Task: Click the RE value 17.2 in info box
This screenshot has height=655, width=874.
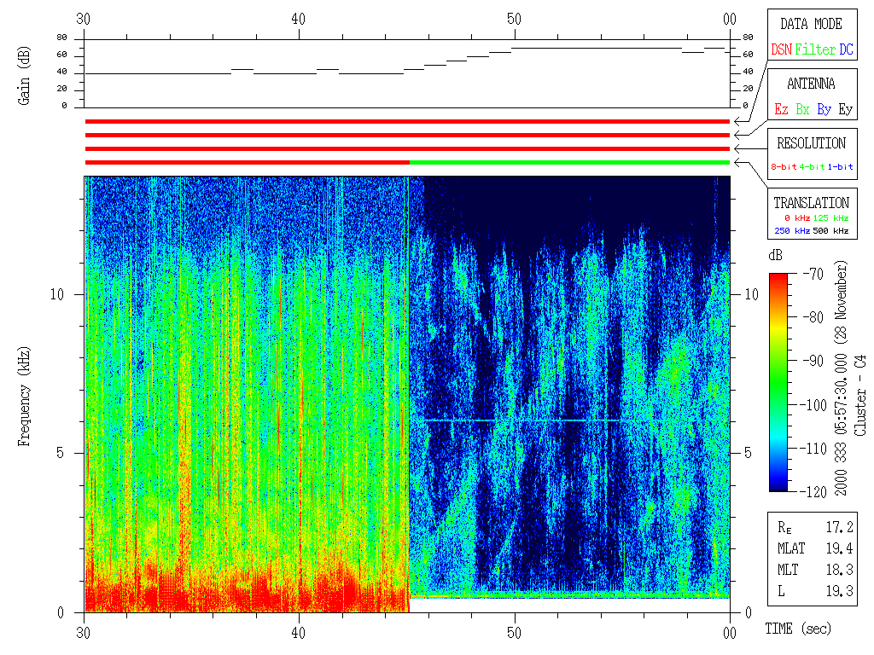Action: (x=841, y=527)
